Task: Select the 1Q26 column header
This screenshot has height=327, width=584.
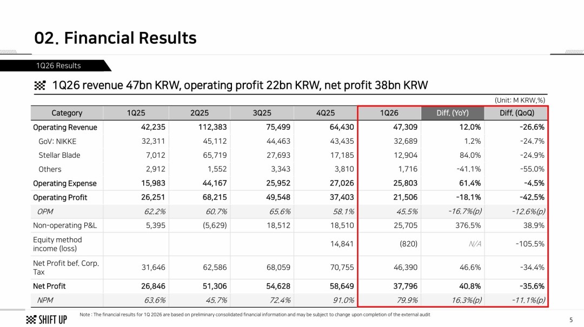Action: pos(389,113)
